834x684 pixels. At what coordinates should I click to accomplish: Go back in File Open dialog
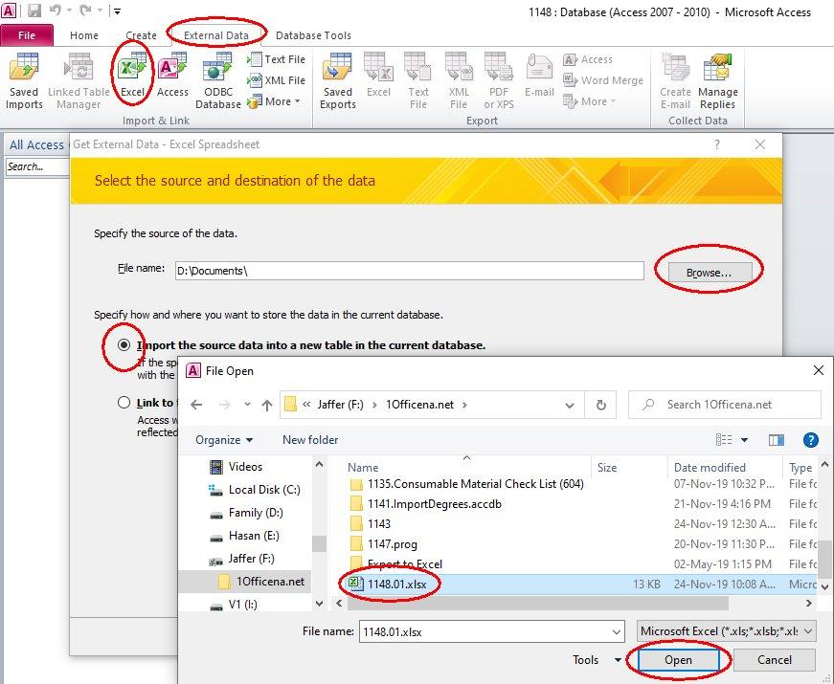197,405
